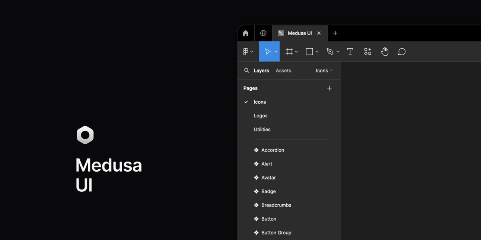This screenshot has width=481, height=240.
Task: Expand the main menu chevron
Action: pos(252,52)
